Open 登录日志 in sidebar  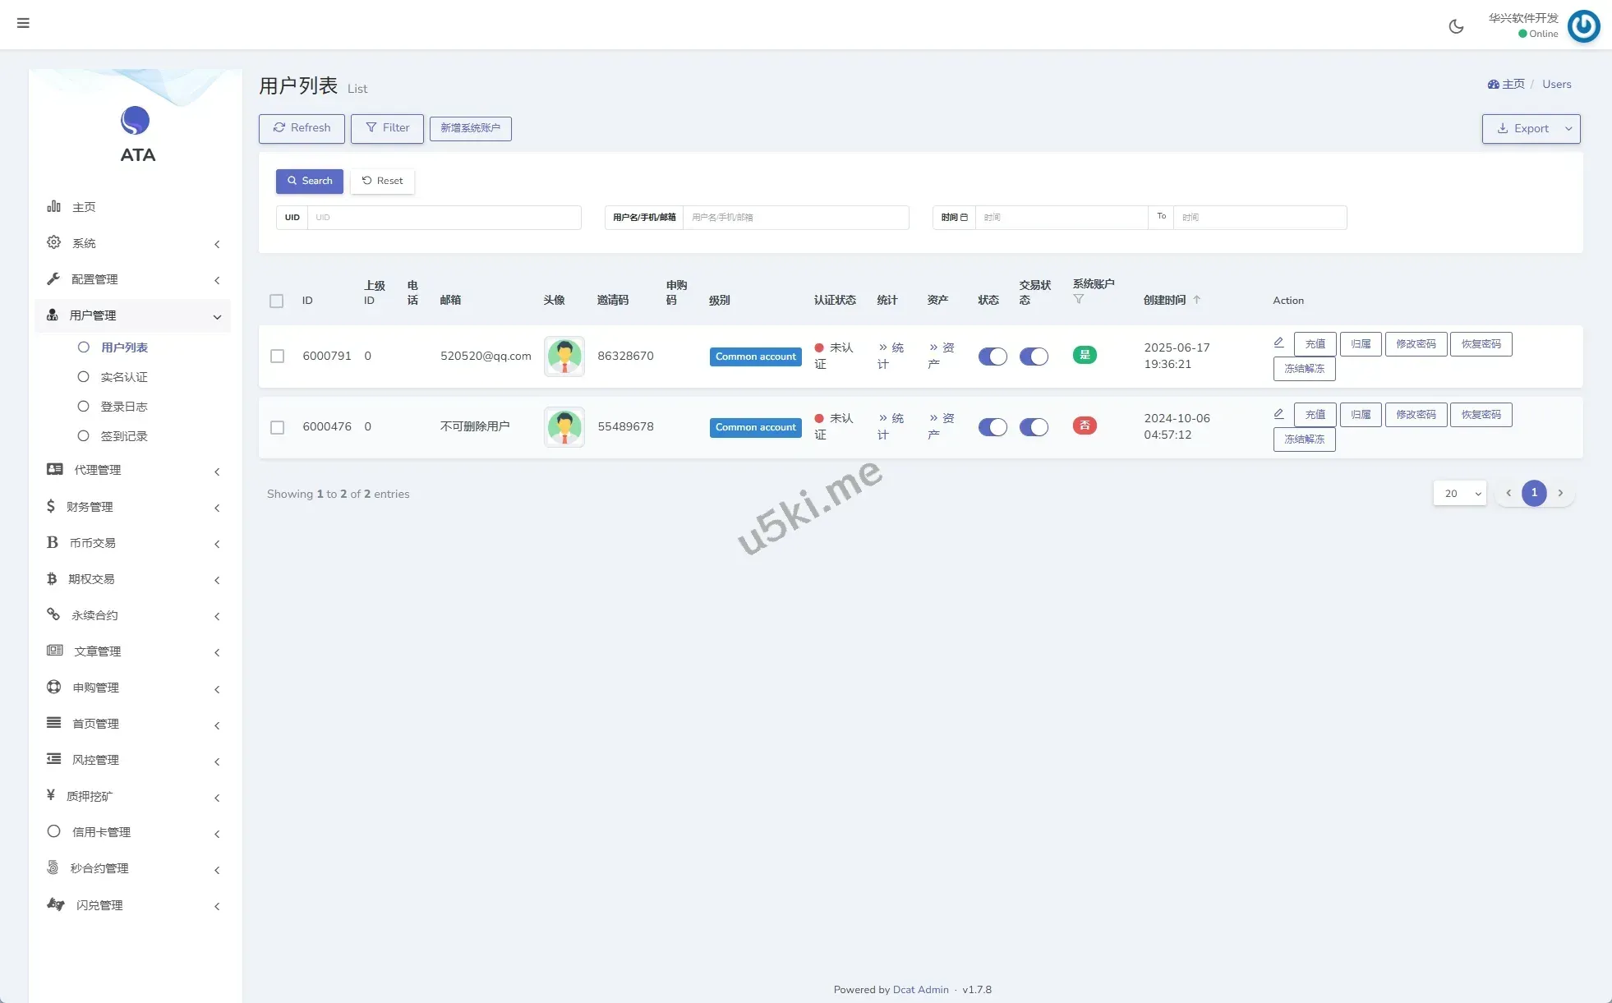(x=123, y=407)
